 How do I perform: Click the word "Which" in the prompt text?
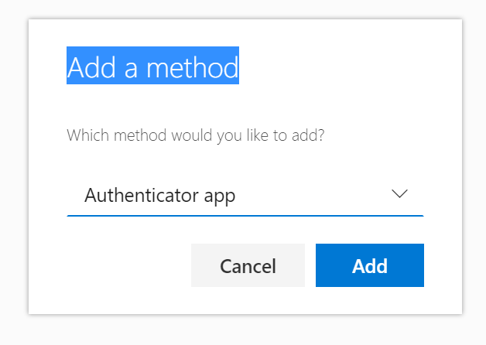87,135
